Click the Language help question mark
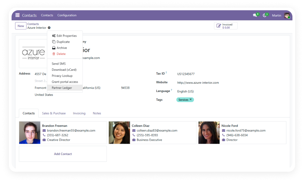 171,90
